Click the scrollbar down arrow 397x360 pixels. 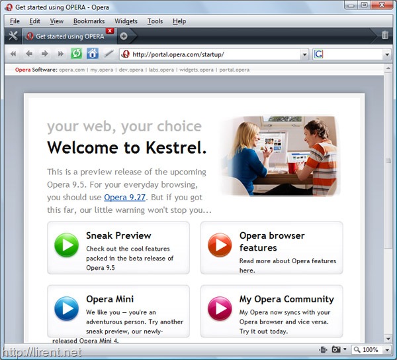click(388, 339)
